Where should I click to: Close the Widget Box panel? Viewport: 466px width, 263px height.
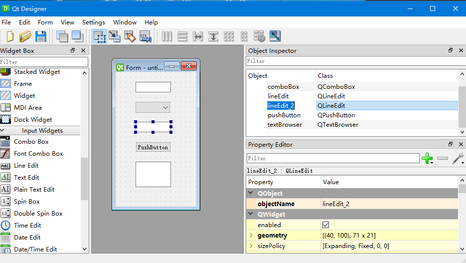point(83,50)
